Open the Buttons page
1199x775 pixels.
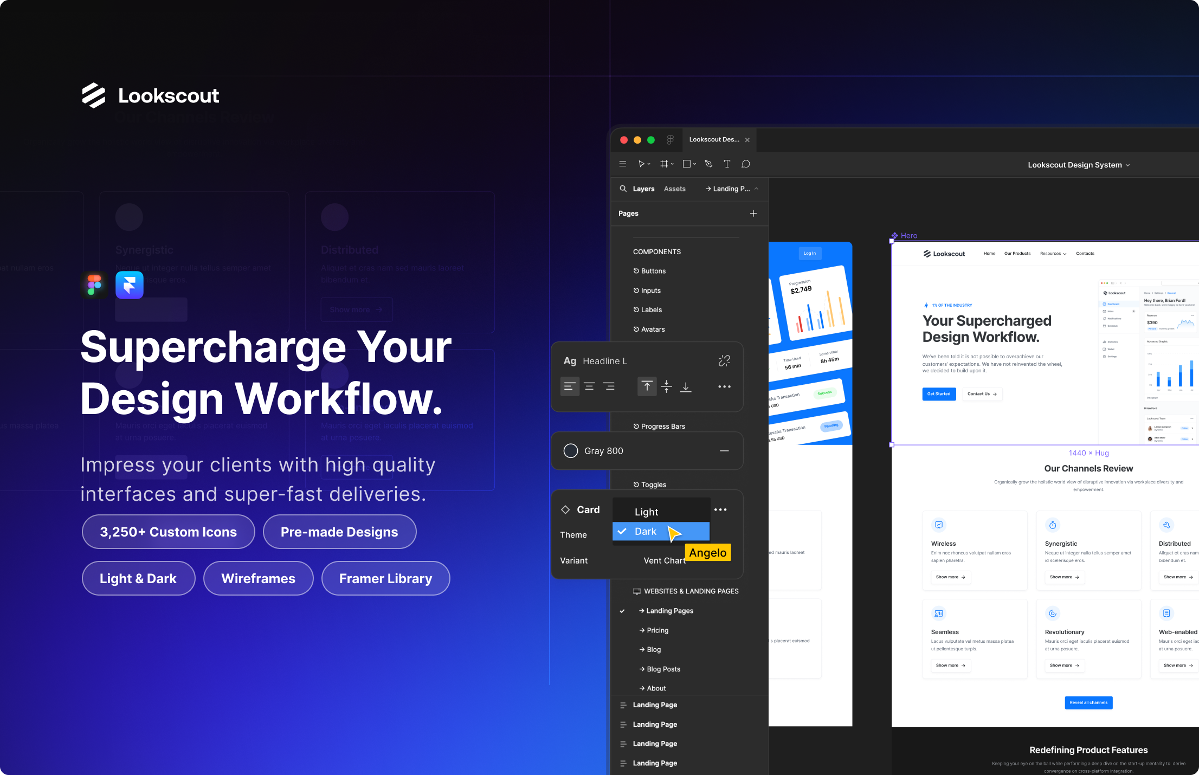coord(649,271)
